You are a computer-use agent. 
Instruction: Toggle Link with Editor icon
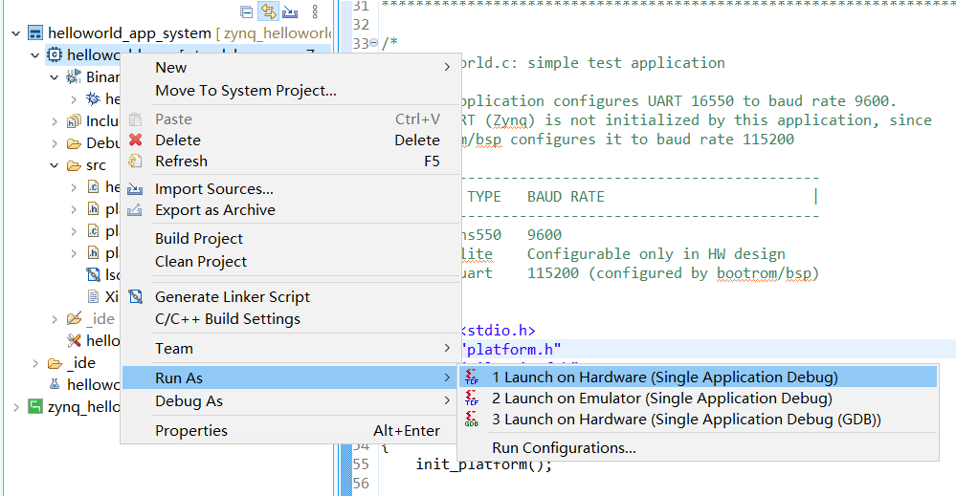point(268,11)
